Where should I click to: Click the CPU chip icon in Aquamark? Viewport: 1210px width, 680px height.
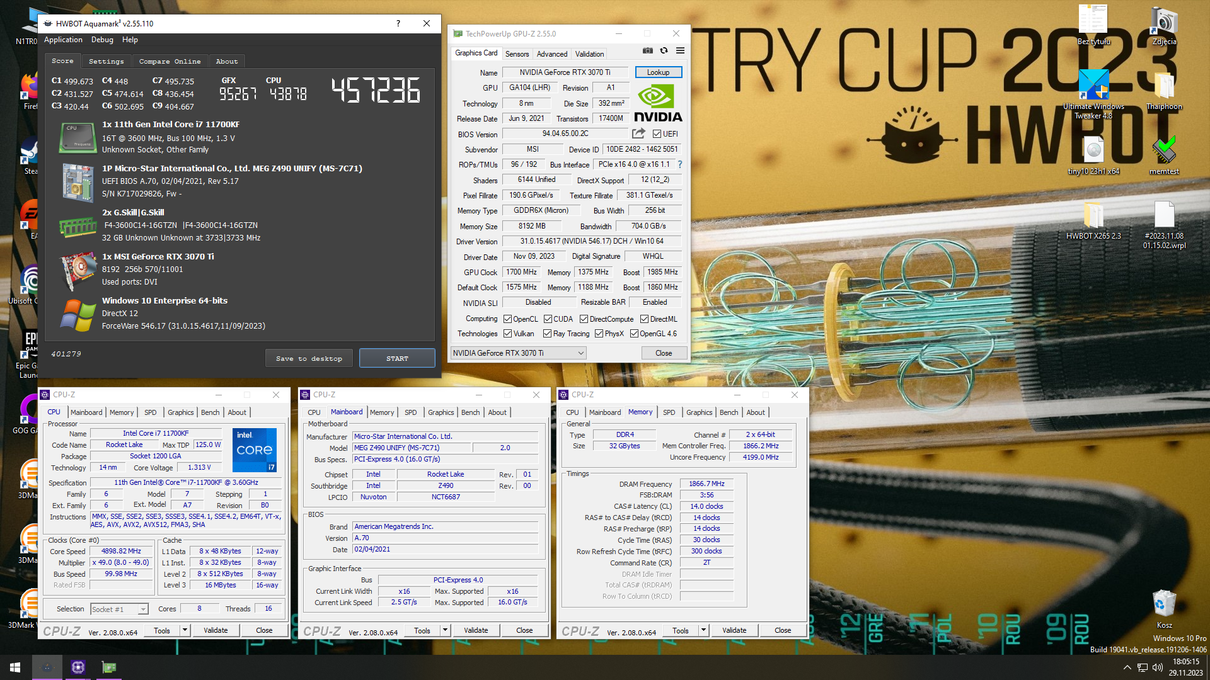point(78,137)
